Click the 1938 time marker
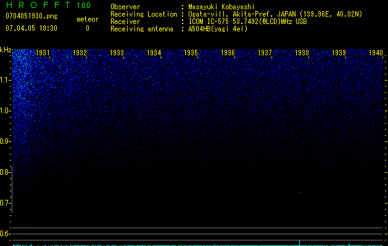 (x=302, y=52)
